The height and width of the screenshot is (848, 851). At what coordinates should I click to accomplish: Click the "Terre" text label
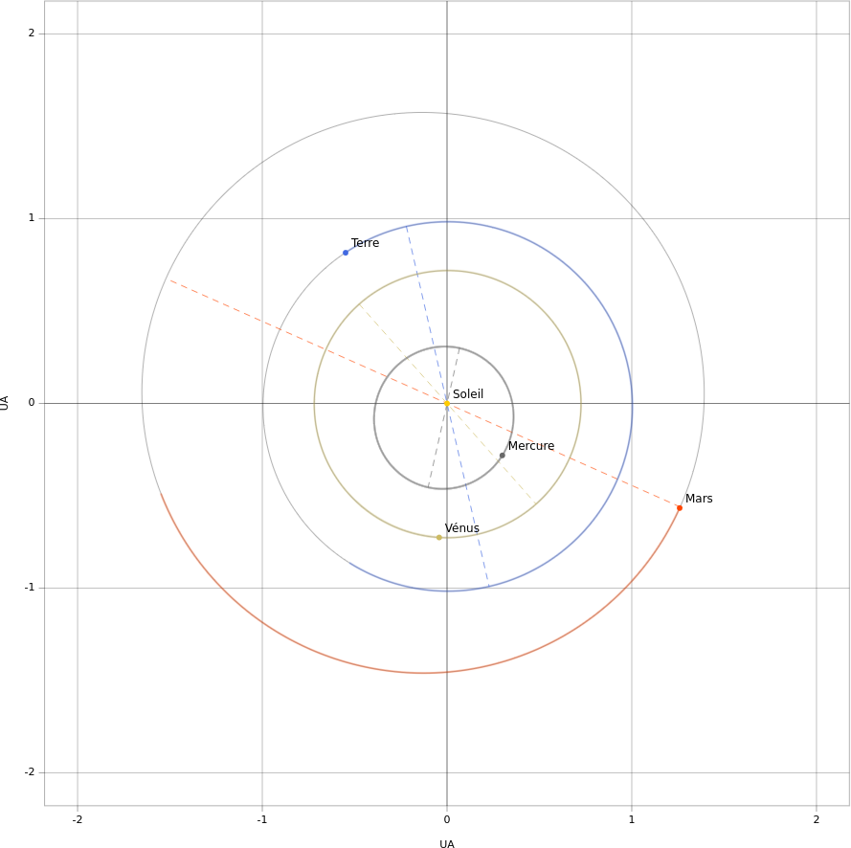365,243
